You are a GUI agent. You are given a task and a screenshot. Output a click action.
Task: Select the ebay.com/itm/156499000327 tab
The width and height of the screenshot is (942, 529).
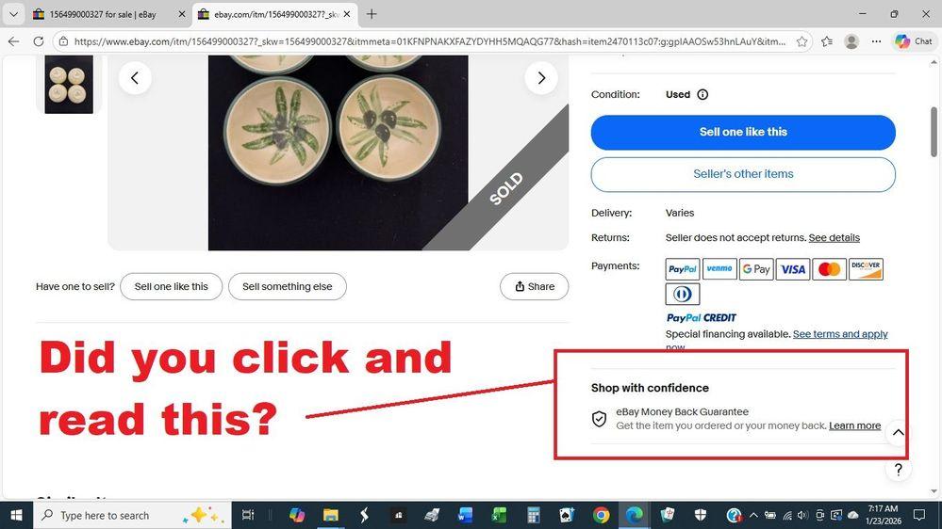[271, 14]
